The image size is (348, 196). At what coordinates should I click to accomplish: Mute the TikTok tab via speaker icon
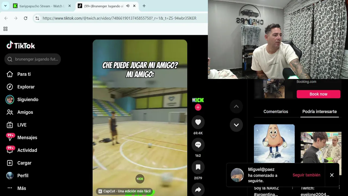pos(128,6)
